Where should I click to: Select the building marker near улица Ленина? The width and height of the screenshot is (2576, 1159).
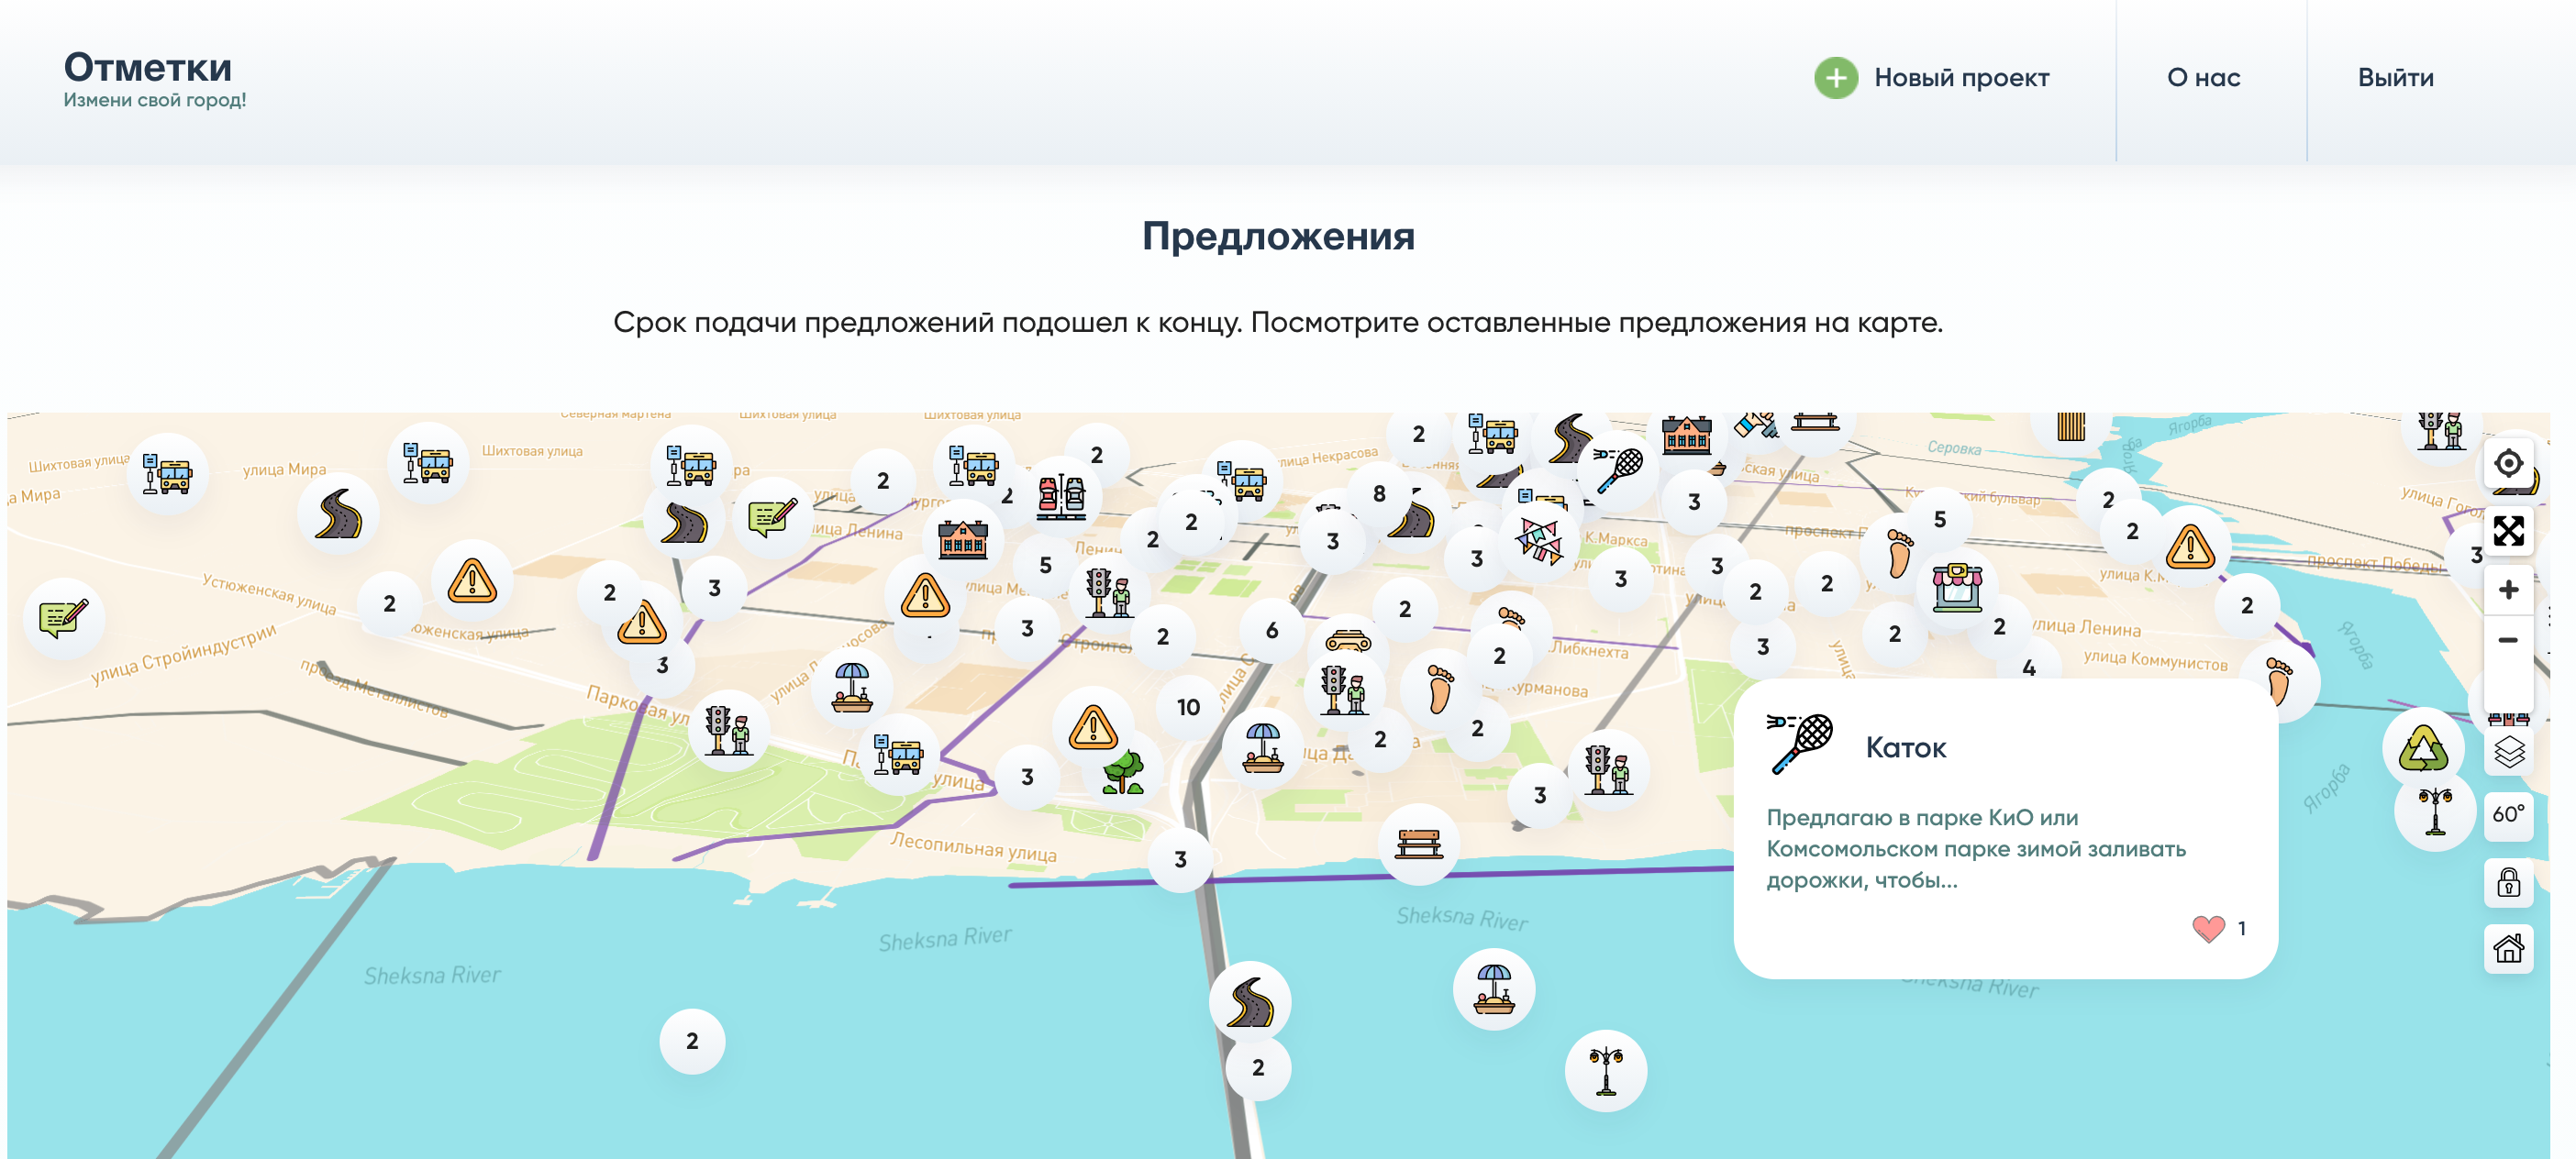coord(963,537)
